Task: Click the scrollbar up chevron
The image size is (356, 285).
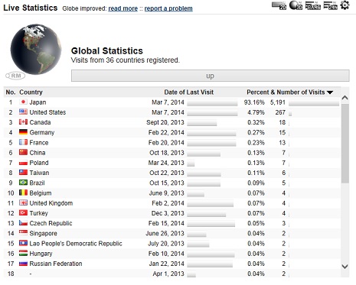Action: pyautogui.click(x=345, y=98)
